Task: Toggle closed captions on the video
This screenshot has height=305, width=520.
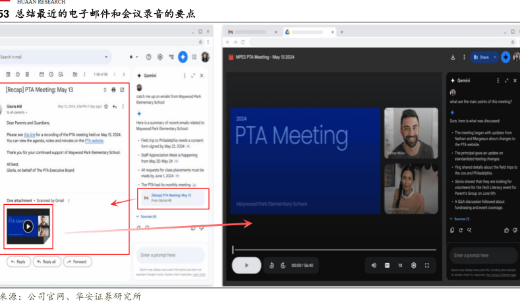Action: pyautogui.click(x=387, y=265)
